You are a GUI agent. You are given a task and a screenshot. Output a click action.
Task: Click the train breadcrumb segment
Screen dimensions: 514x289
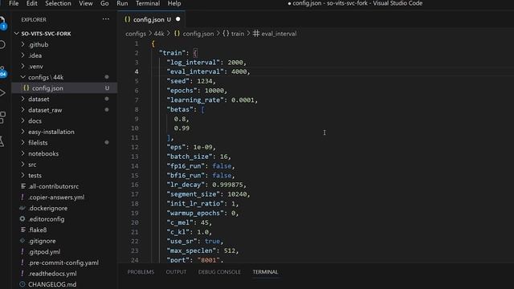tap(234, 34)
